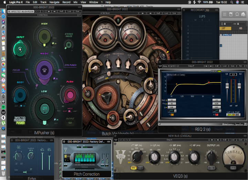248x180 pixels.
Task: Toggle band 1 on/off button in REQ 2
Action: tap(172, 115)
